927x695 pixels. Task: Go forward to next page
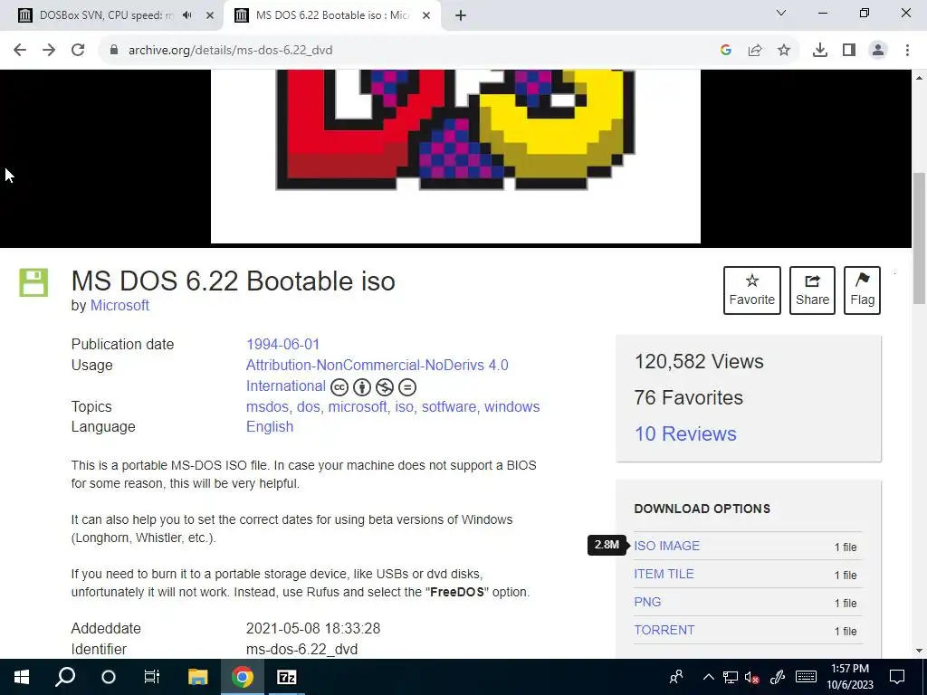coord(49,51)
